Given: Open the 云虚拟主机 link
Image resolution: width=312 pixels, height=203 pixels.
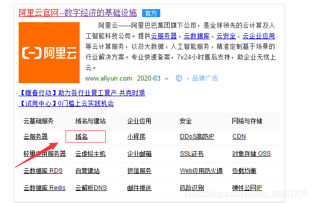Looking at the screenshot, I should click(x=91, y=154).
